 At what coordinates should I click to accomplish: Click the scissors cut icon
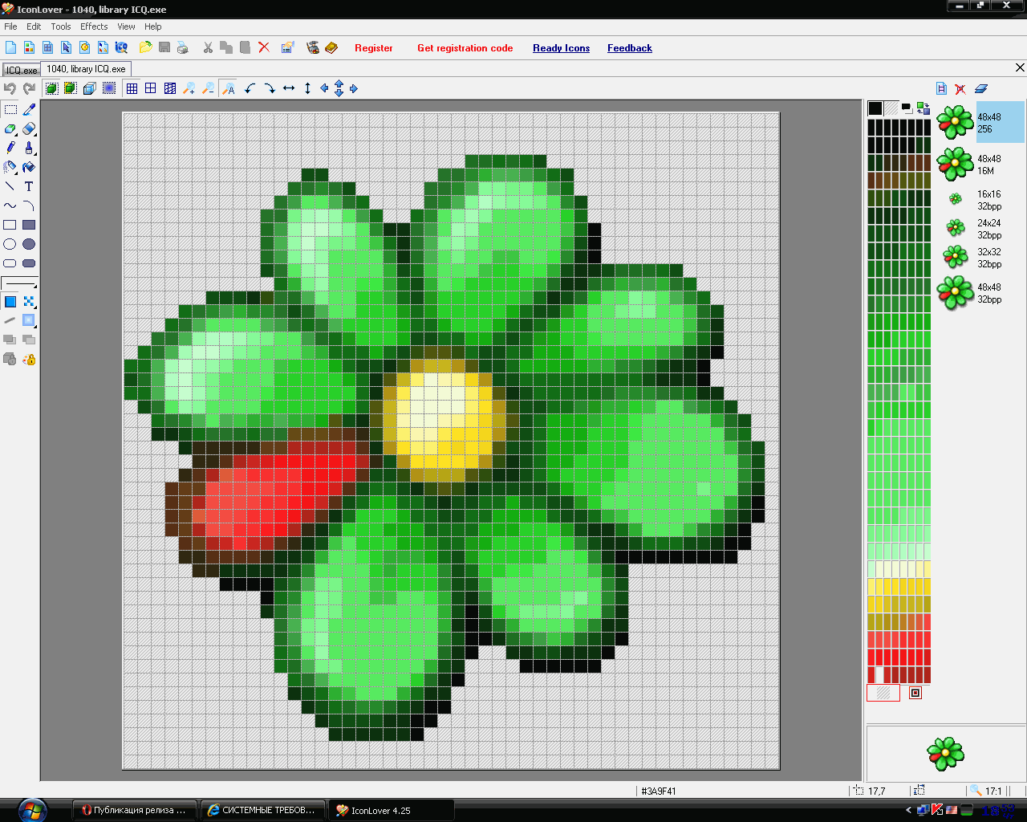[x=208, y=47]
